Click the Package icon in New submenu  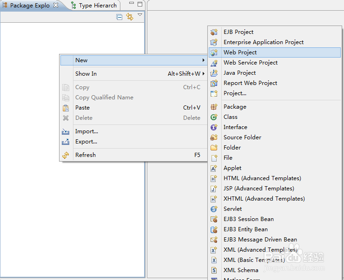coord(214,107)
